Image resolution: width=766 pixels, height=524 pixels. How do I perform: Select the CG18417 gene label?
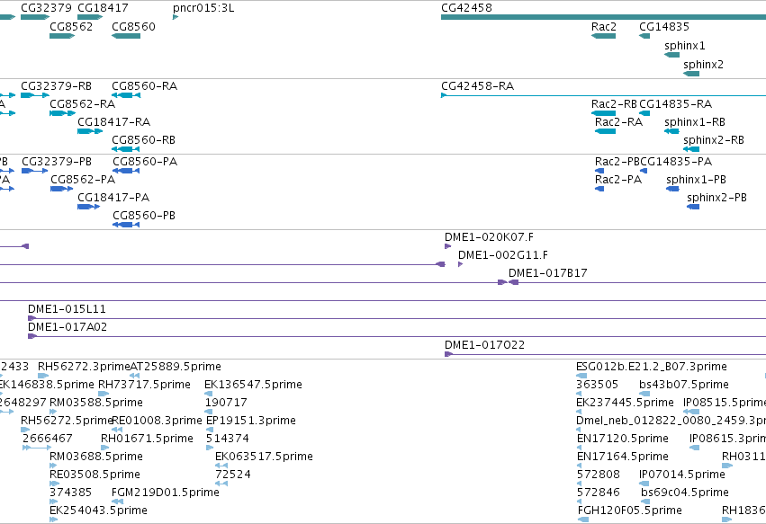coord(103,8)
